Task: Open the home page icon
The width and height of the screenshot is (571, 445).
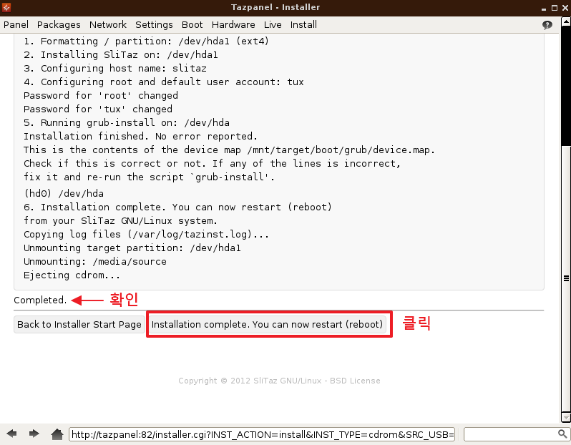Action: point(57,434)
